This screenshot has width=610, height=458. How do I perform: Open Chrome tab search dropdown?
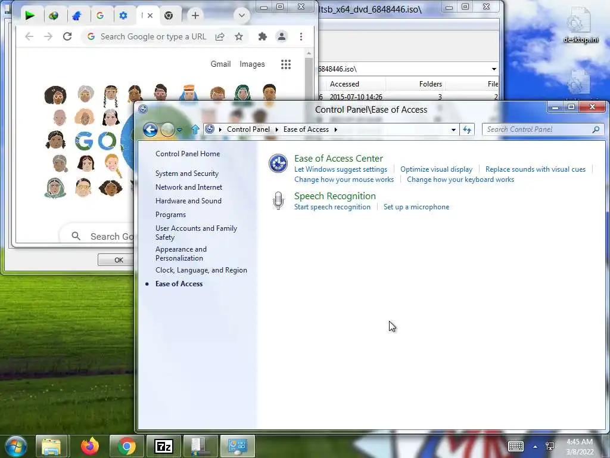click(x=242, y=16)
